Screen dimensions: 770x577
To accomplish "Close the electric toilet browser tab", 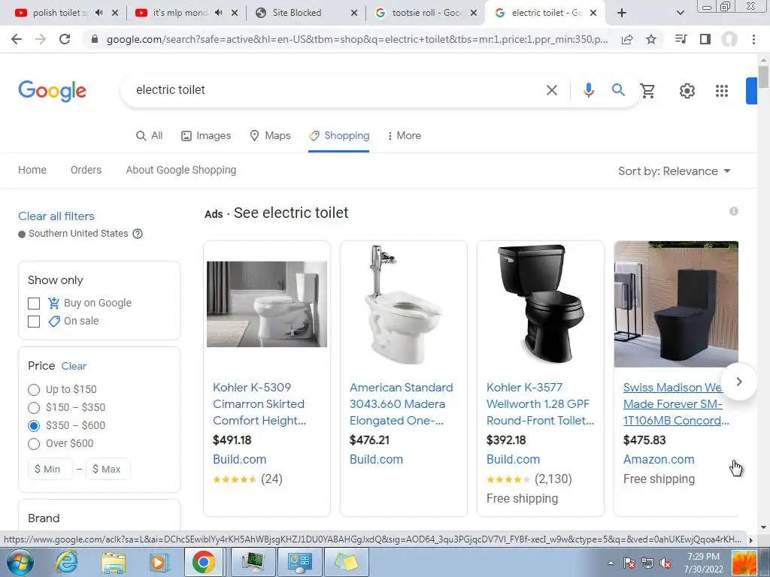I will coord(593,13).
